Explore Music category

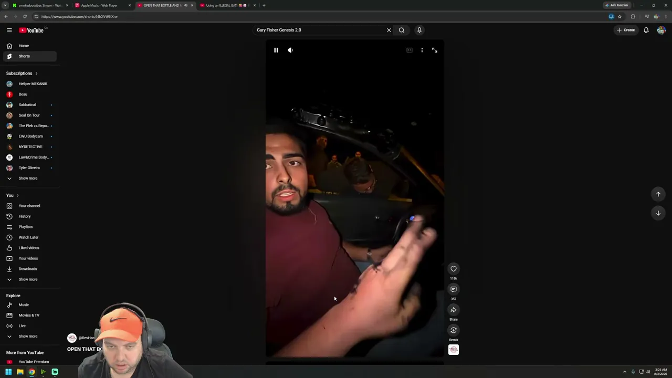tap(29, 305)
